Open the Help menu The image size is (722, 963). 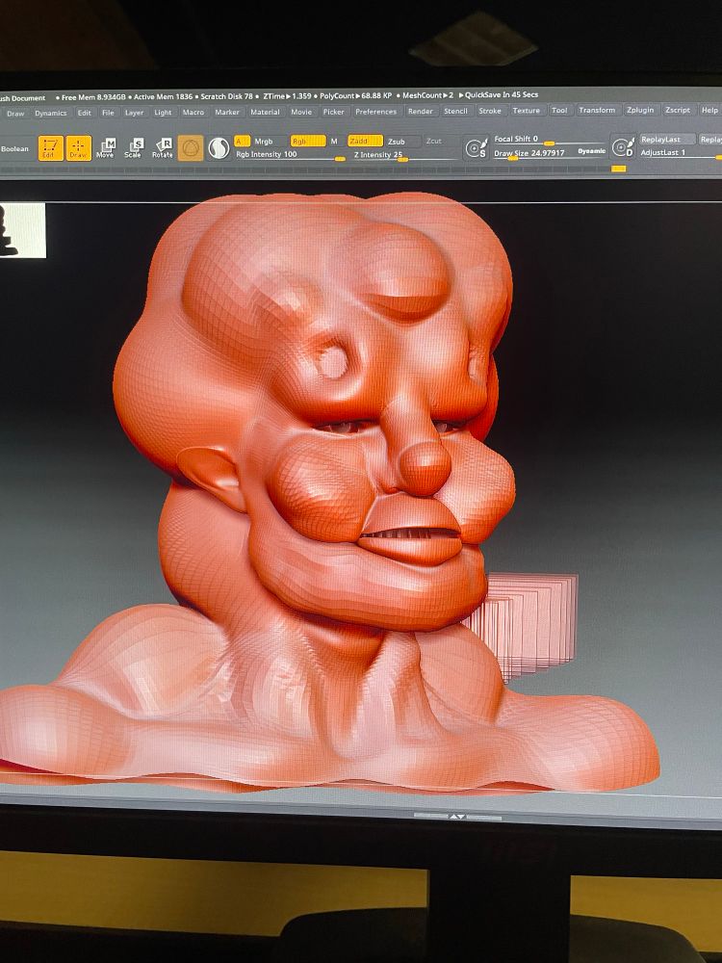709,110
